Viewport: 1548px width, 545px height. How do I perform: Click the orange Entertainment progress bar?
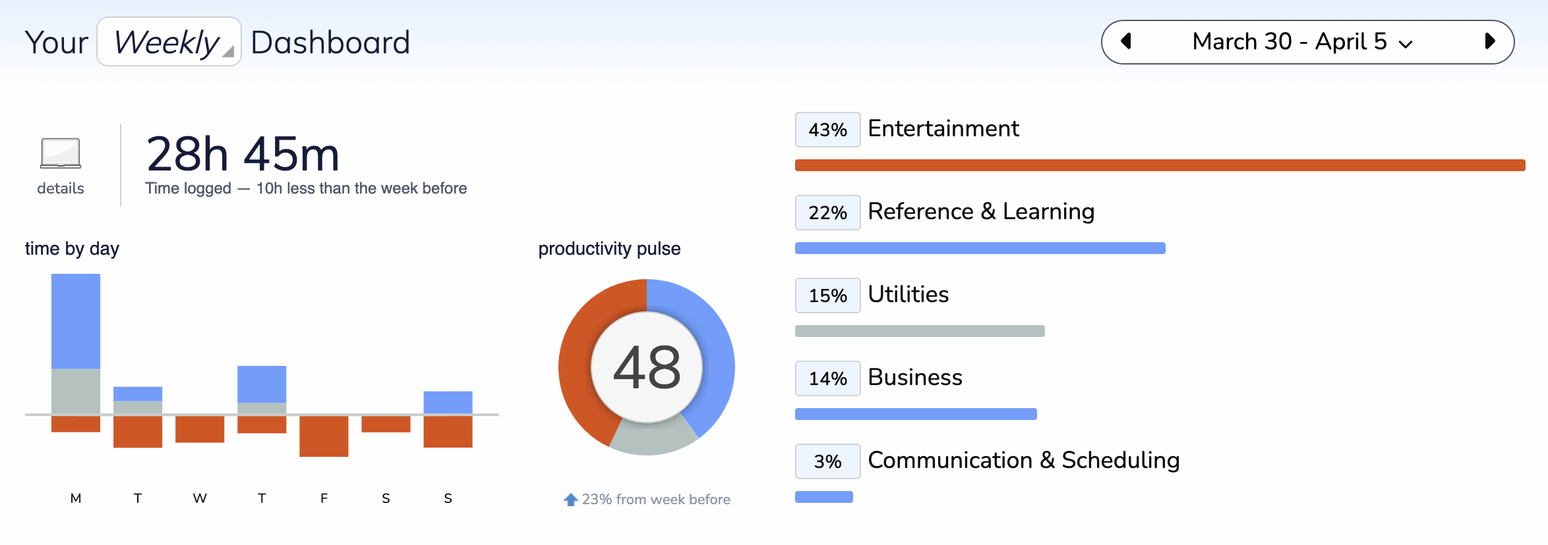coord(1160,165)
